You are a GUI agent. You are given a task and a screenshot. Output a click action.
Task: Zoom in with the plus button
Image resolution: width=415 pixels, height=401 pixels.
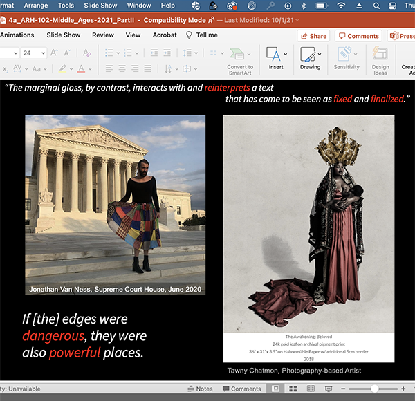coord(403,389)
